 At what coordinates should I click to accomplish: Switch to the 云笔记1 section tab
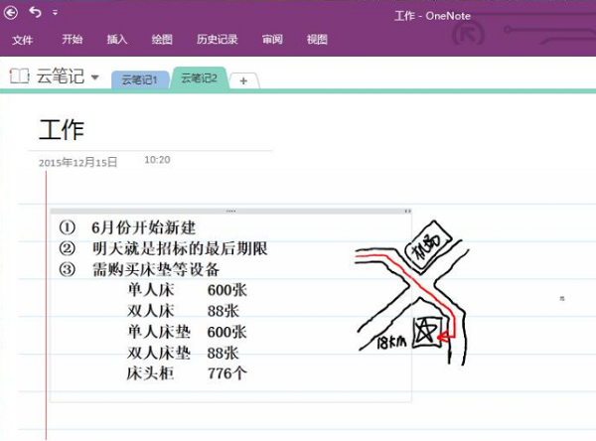coord(139,79)
